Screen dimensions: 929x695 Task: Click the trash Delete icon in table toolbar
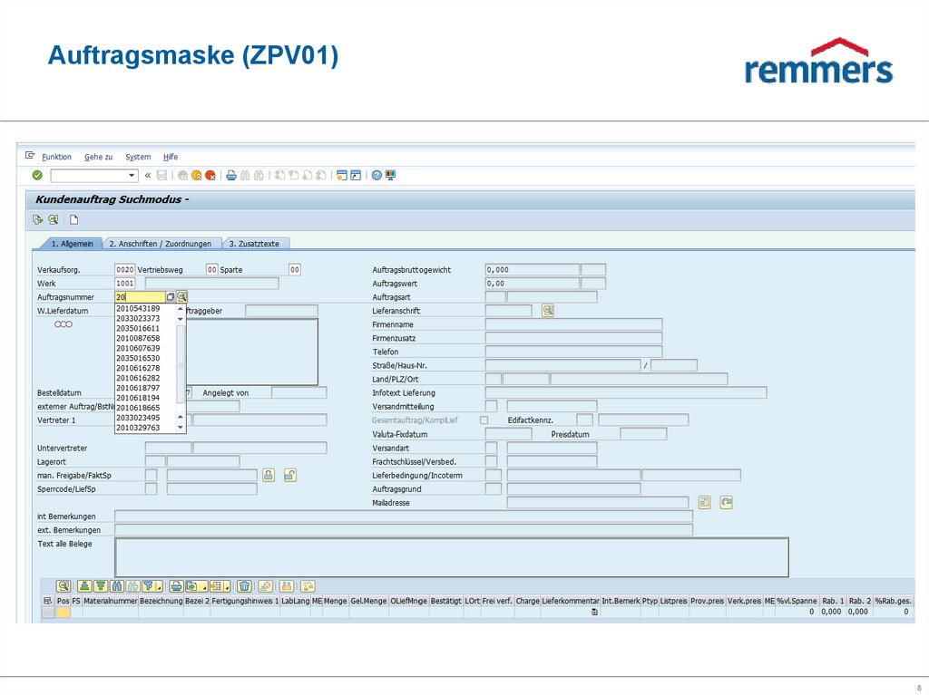pyautogui.click(x=244, y=586)
